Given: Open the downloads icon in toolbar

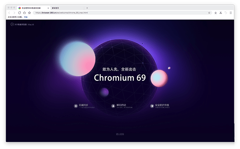Looking at the screenshot, I should pyautogui.click(x=216, y=13).
